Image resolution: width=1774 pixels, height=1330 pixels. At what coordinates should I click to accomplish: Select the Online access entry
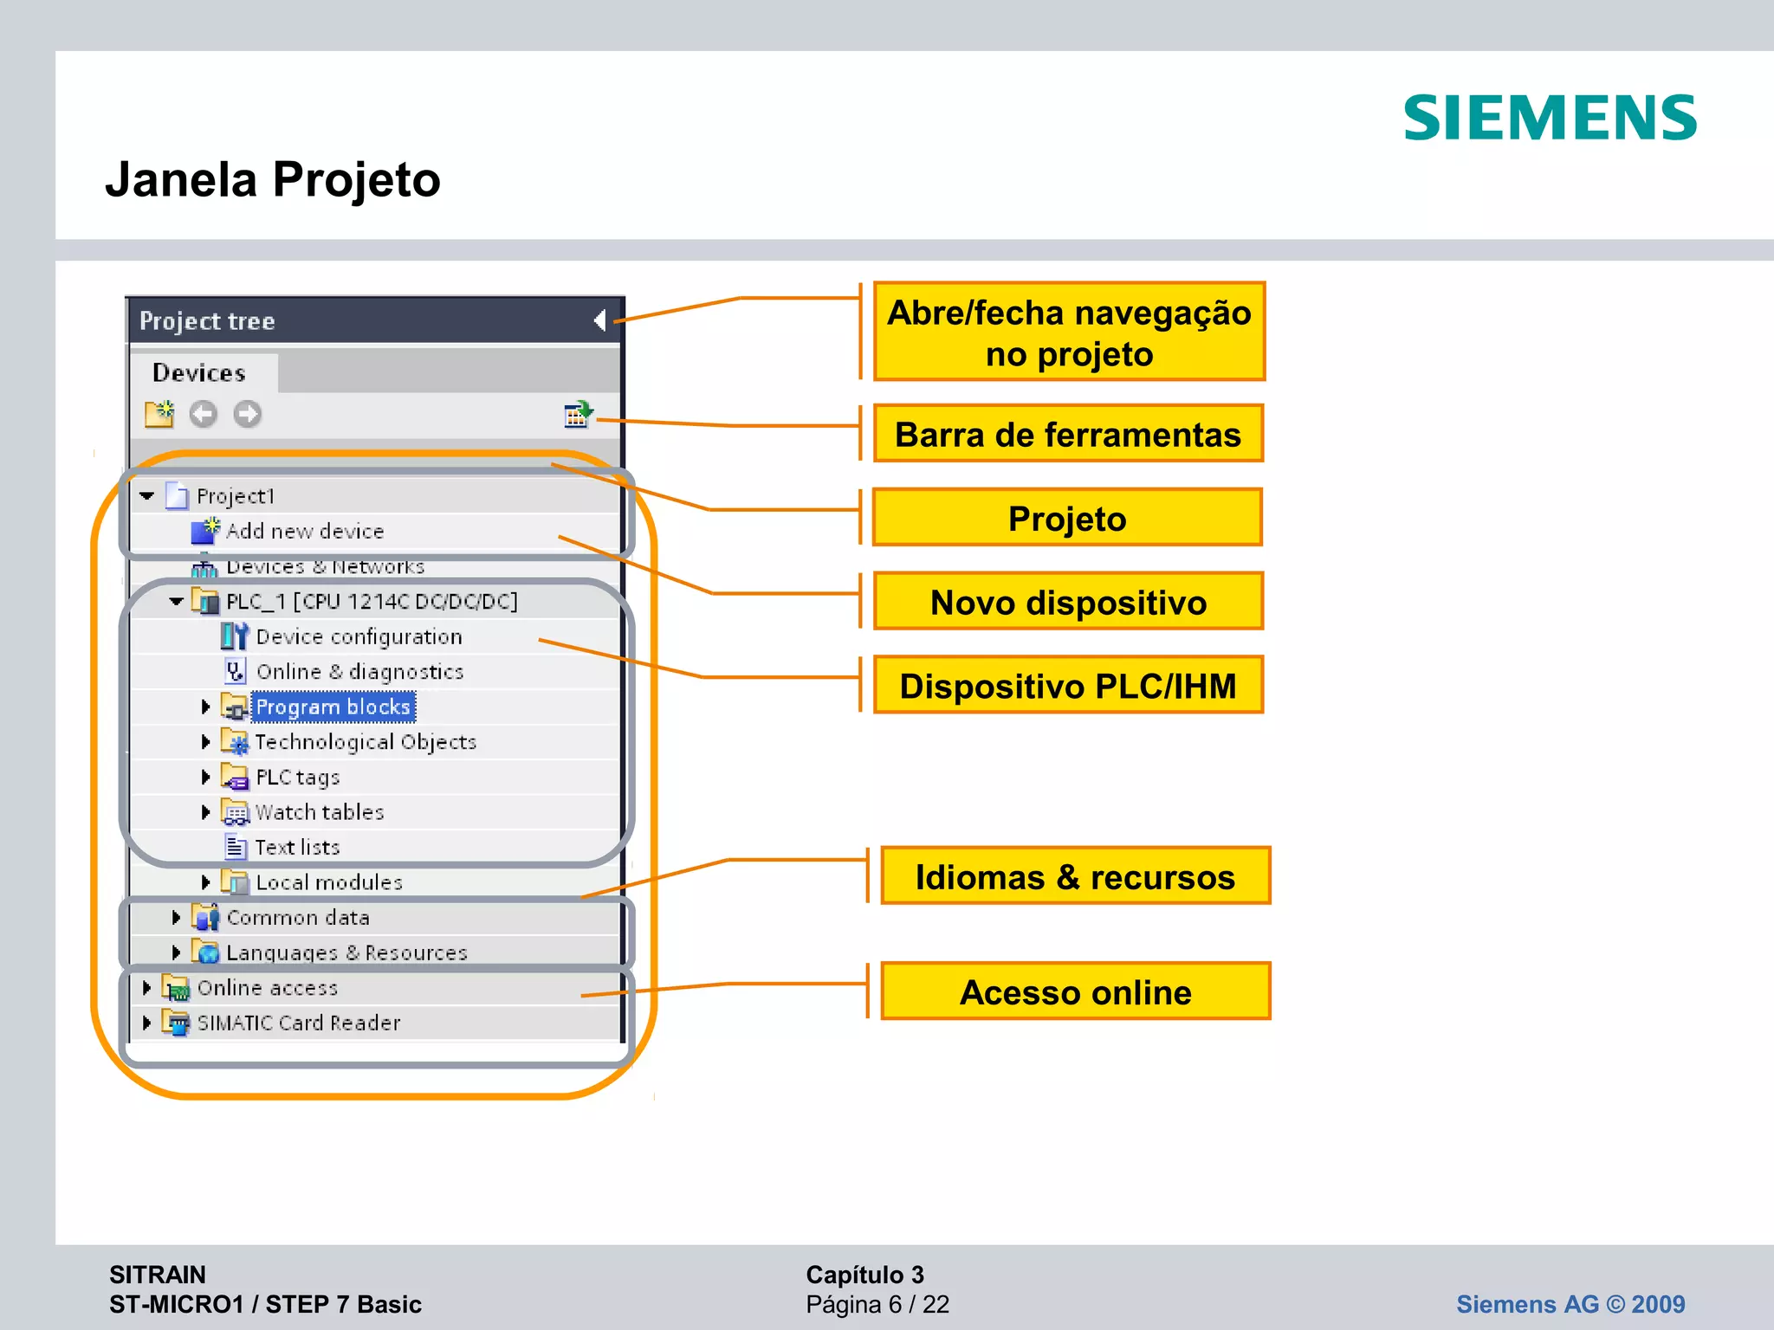(x=267, y=988)
